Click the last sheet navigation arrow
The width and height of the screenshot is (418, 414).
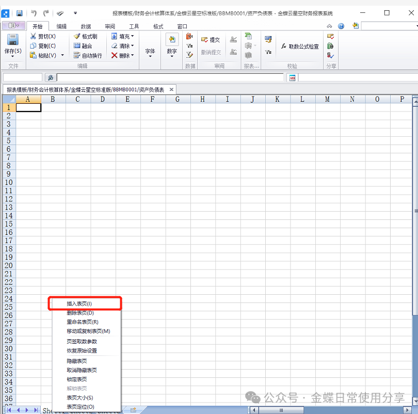(x=36, y=410)
